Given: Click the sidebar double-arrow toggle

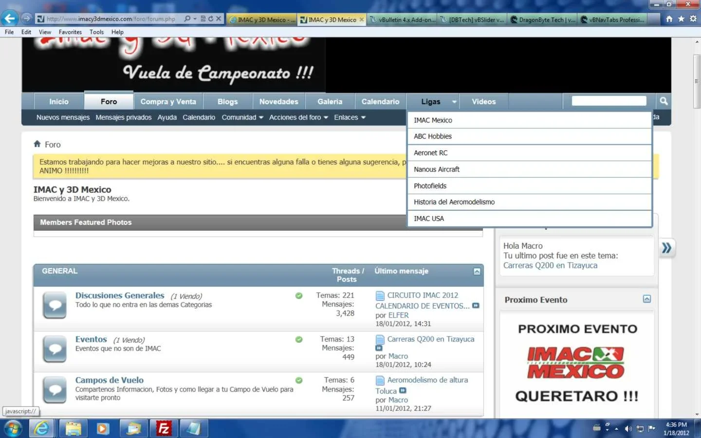Looking at the screenshot, I should click(666, 248).
